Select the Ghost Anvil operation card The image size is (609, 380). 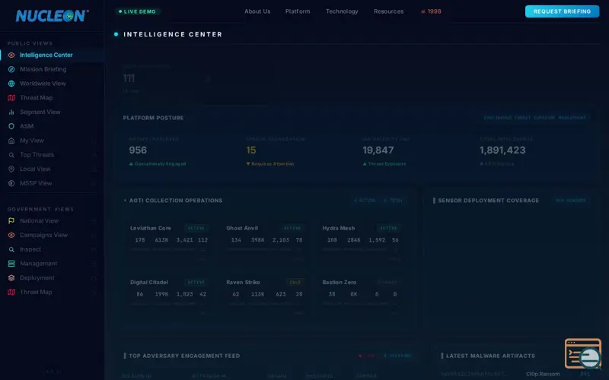point(265,242)
